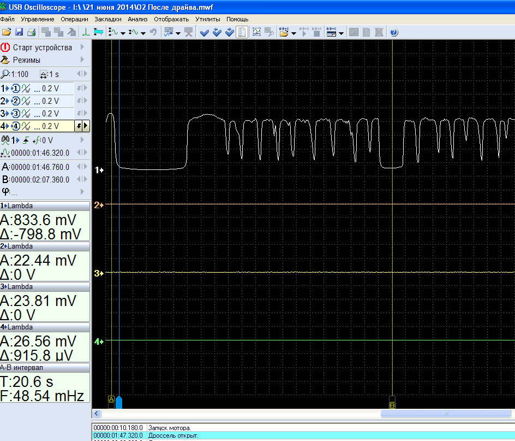The width and height of the screenshot is (515, 441).
Task: Save the waveform with floppy disk icon
Action: point(19,32)
